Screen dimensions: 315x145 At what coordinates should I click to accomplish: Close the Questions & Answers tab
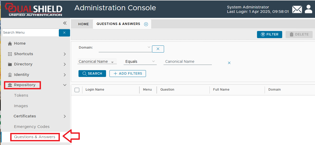click(146, 24)
